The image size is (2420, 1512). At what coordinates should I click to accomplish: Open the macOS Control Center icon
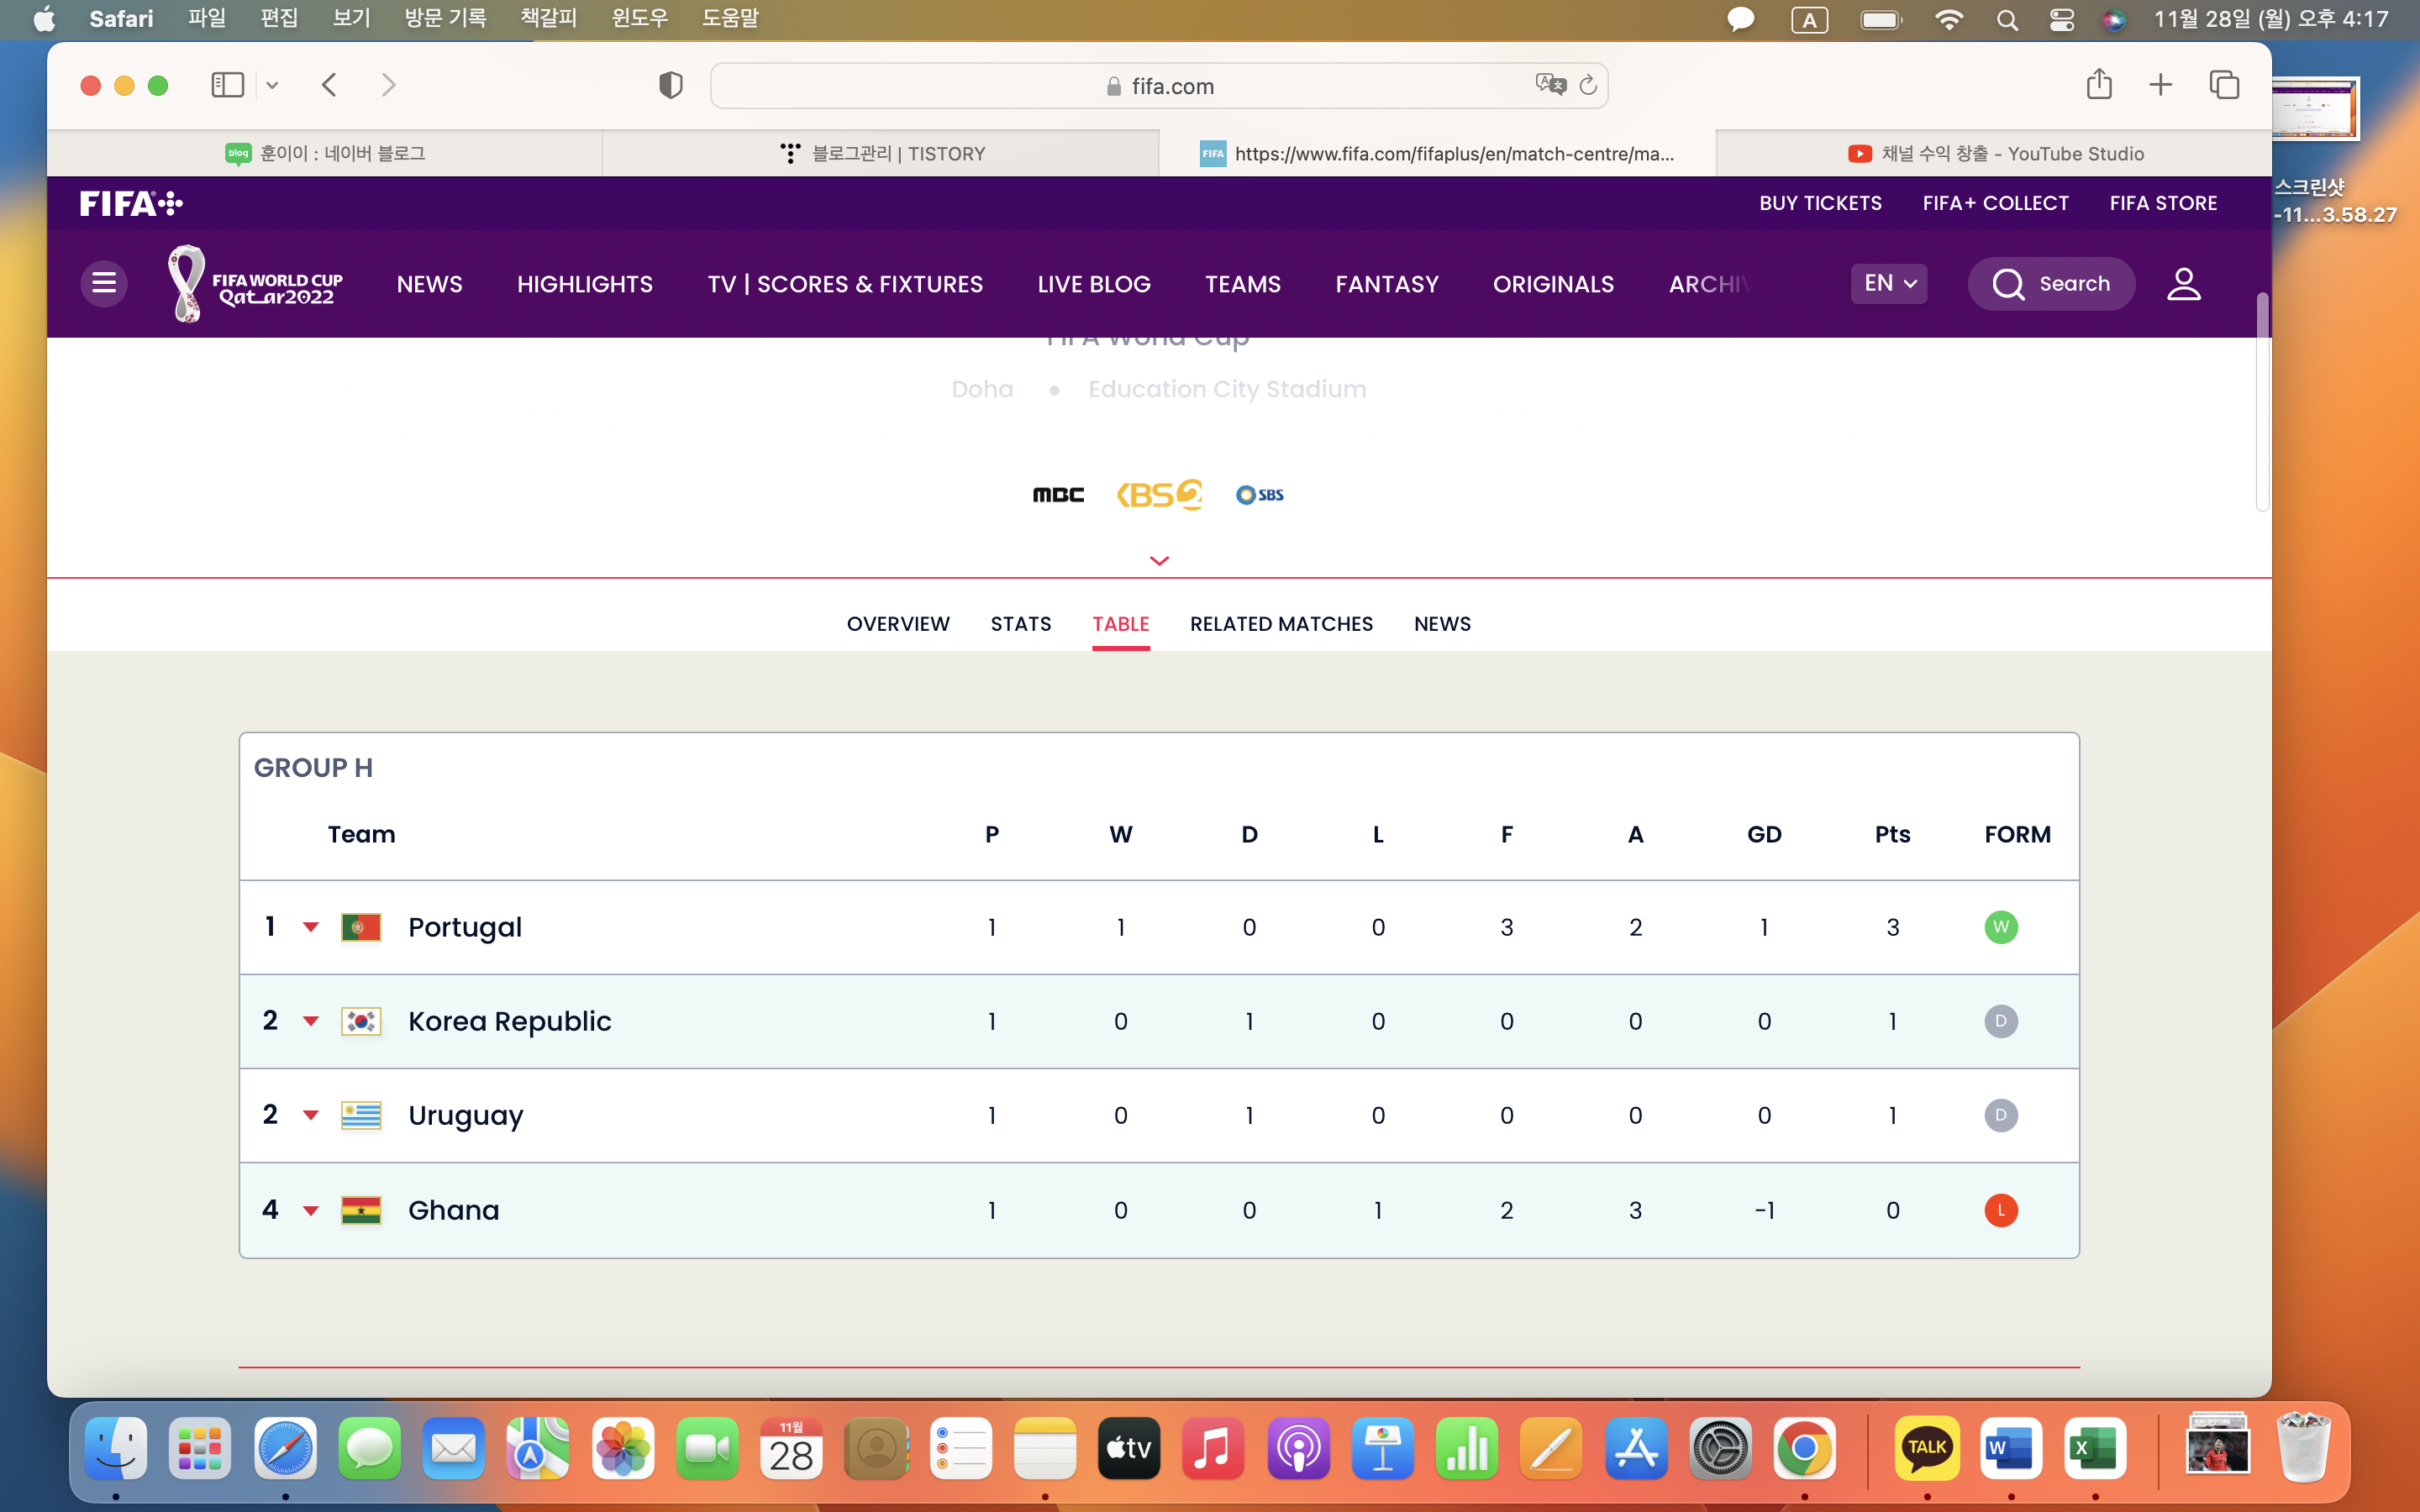coord(2062,19)
